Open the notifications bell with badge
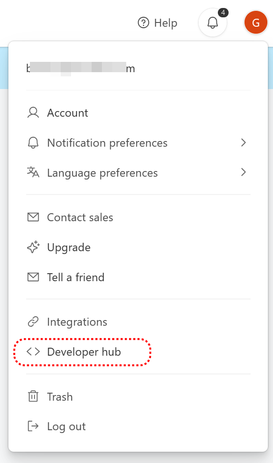 point(213,23)
